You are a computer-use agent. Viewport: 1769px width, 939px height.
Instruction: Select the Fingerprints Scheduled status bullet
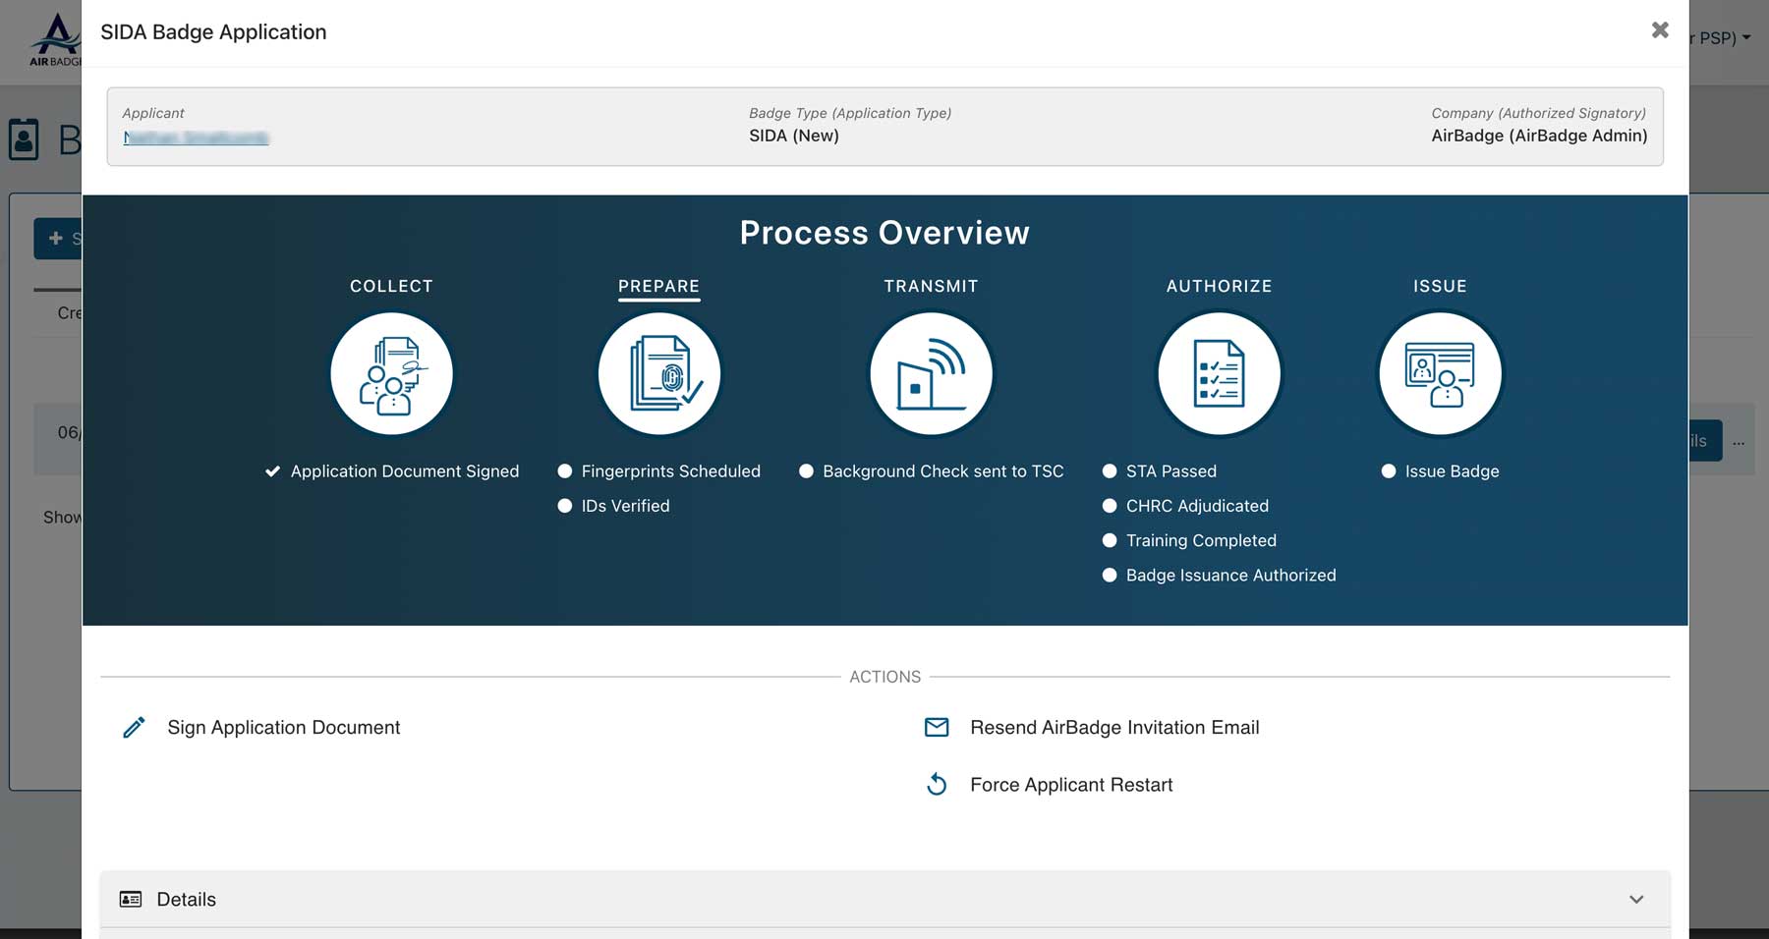[x=565, y=471]
